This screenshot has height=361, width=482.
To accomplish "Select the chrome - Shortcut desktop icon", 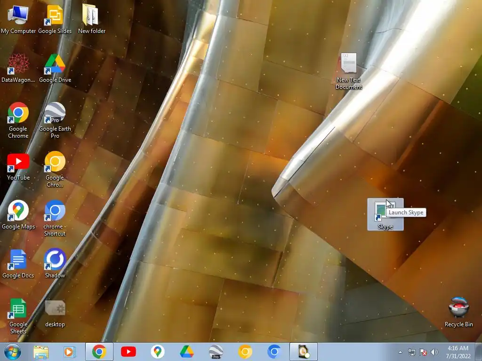I will tap(55, 218).
